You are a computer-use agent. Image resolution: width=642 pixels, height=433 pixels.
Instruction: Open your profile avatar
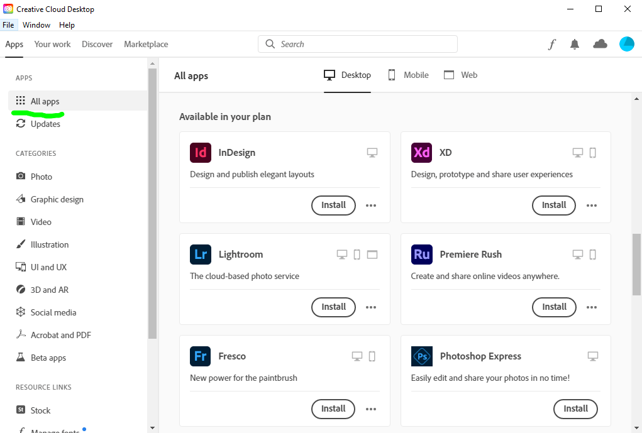click(626, 44)
